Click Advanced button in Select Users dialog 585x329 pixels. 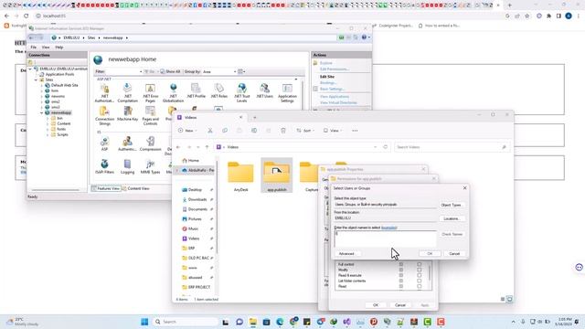[x=346, y=254]
